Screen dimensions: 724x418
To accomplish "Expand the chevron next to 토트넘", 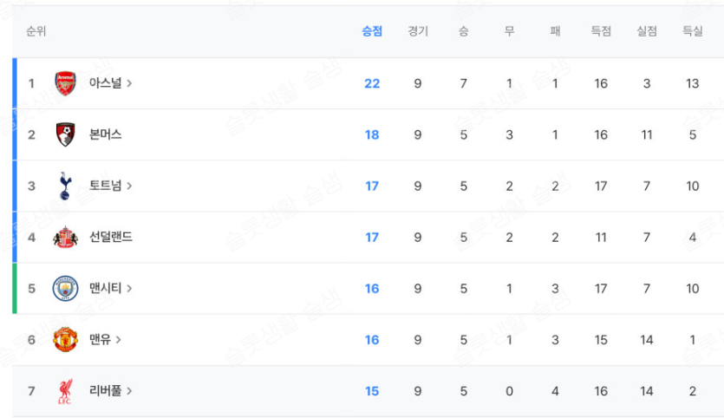I will pos(129,186).
